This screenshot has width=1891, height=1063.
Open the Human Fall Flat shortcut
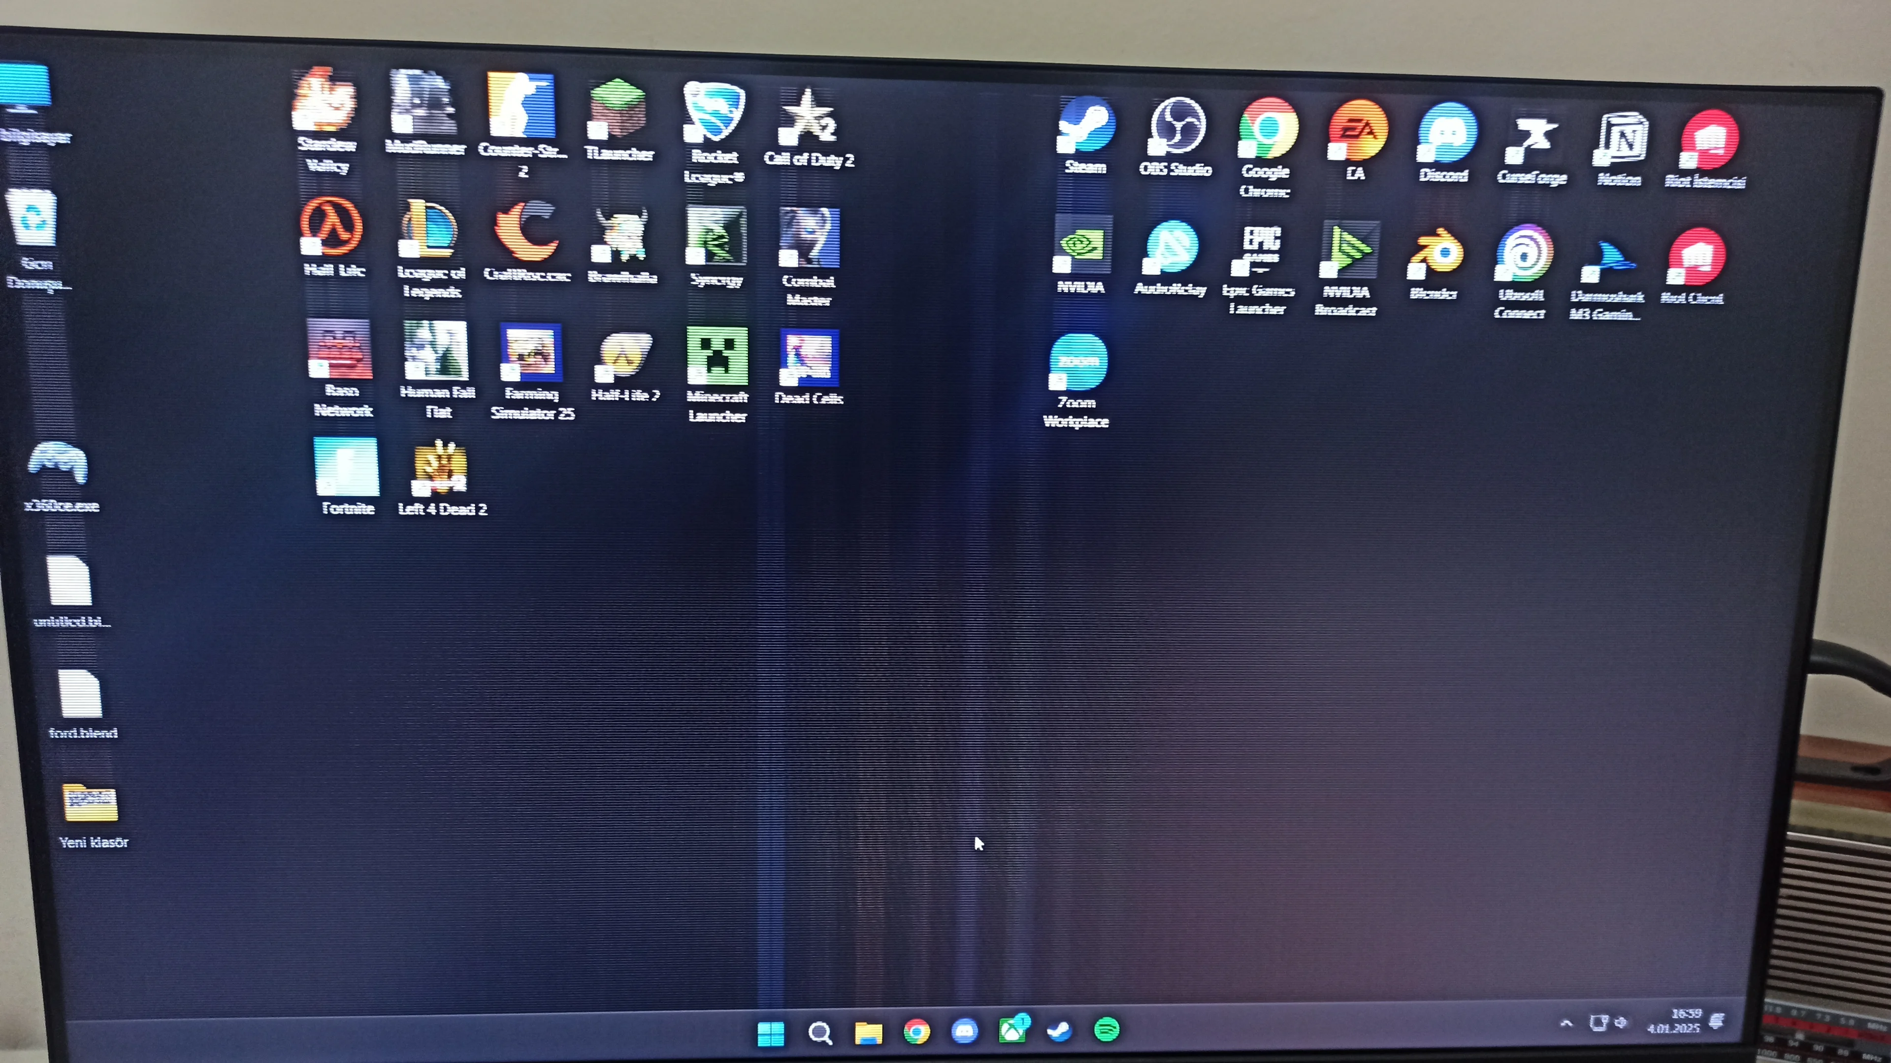click(x=436, y=350)
